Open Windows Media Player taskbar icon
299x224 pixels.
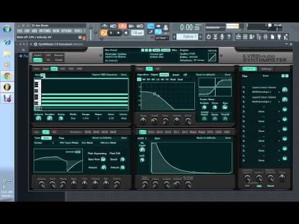7,65
